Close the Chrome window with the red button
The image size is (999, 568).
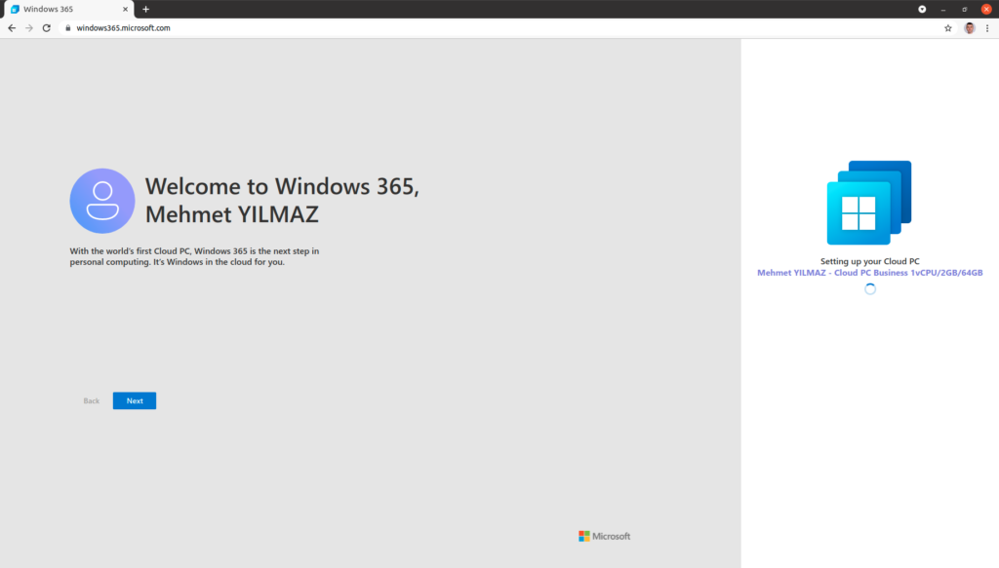point(986,9)
